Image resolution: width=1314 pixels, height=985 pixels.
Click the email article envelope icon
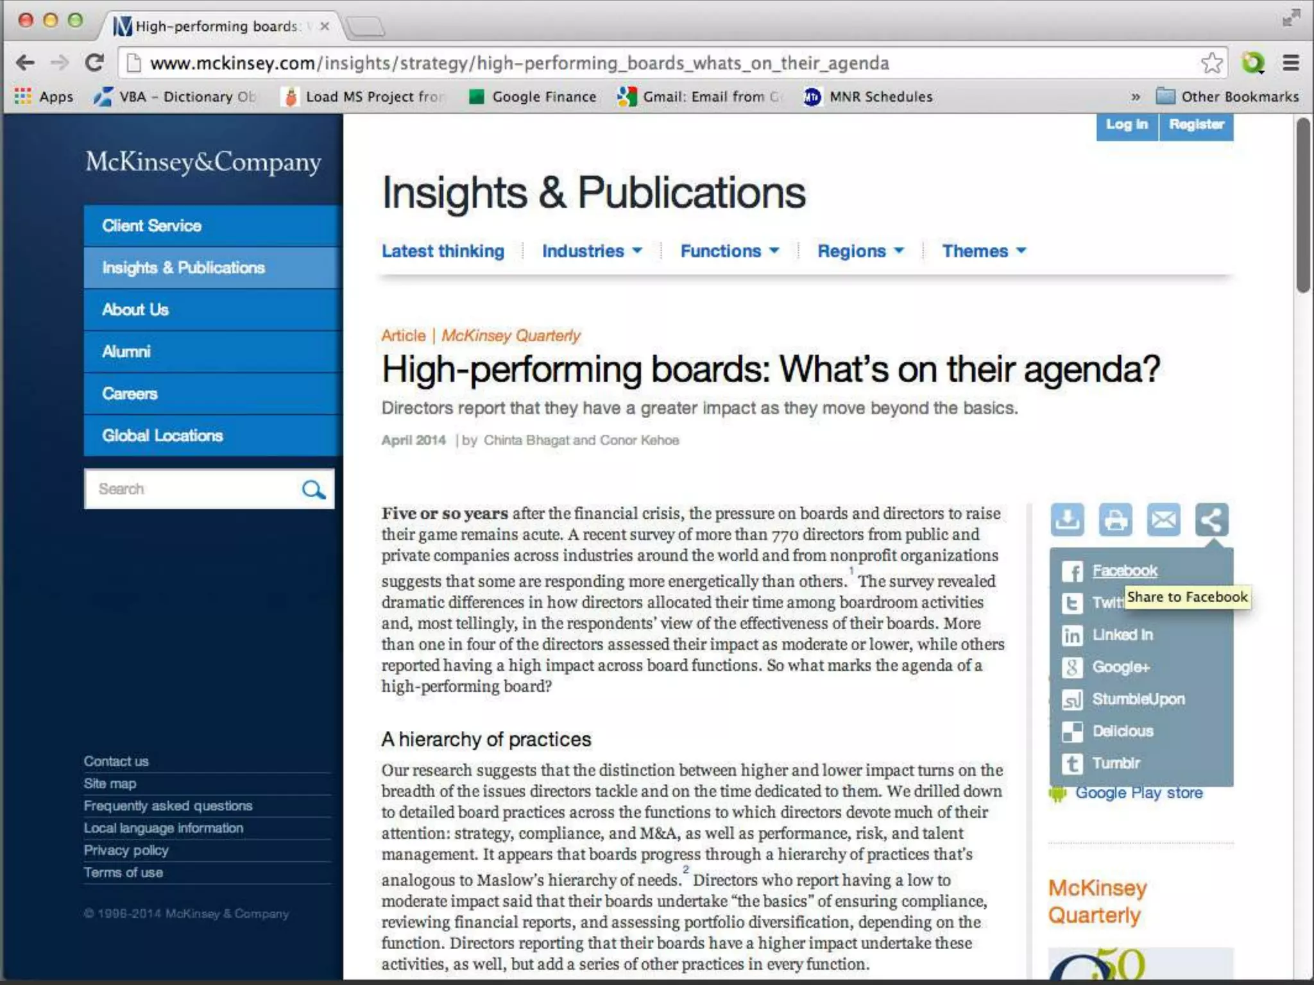coord(1163,519)
